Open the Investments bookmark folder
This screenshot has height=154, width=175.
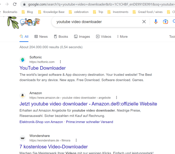click(x=118, y=12)
